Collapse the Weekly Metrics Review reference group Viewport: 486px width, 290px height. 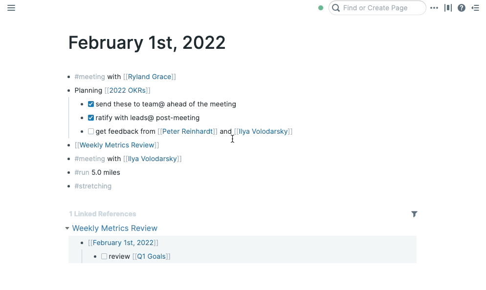[67, 228]
